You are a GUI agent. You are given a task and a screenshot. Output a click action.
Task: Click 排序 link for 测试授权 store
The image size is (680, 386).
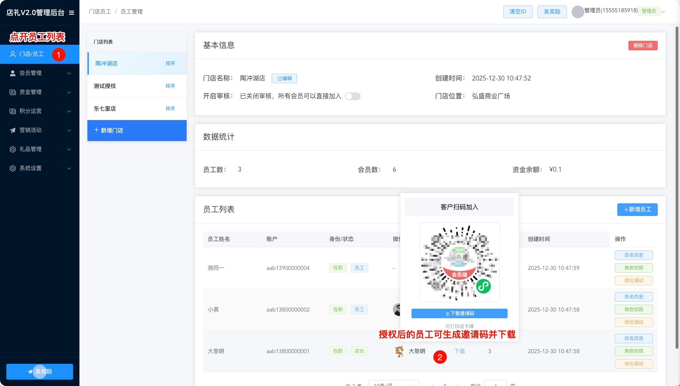click(x=170, y=86)
